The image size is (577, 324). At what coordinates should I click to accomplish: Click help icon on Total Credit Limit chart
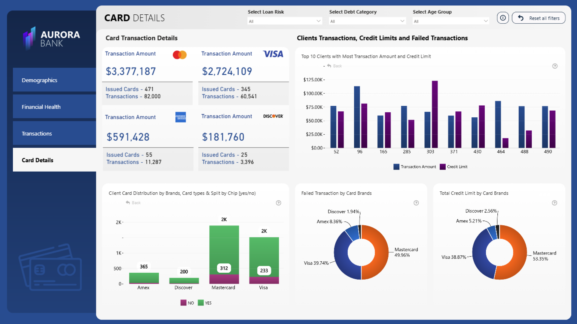pyautogui.click(x=554, y=203)
